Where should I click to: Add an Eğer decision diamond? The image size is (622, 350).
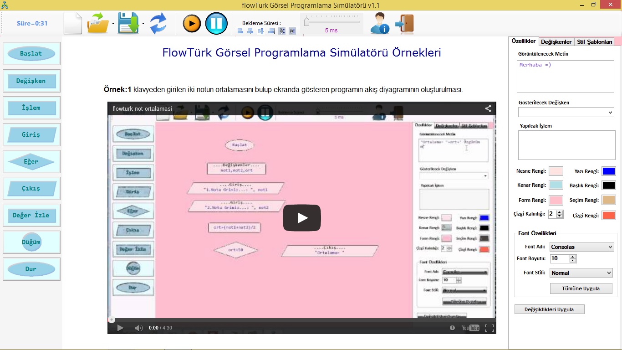[31, 161]
